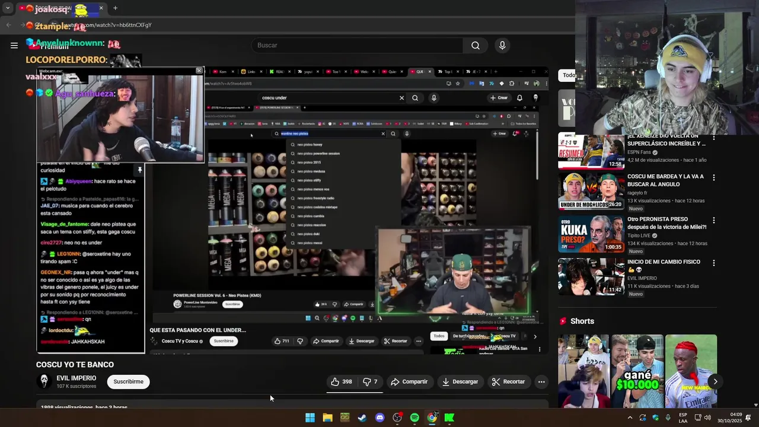The width and height of the screenshot is (759, 427).
Task: Open the Windows Start menu
Action: pyautogui.click(x=310, y=418)
